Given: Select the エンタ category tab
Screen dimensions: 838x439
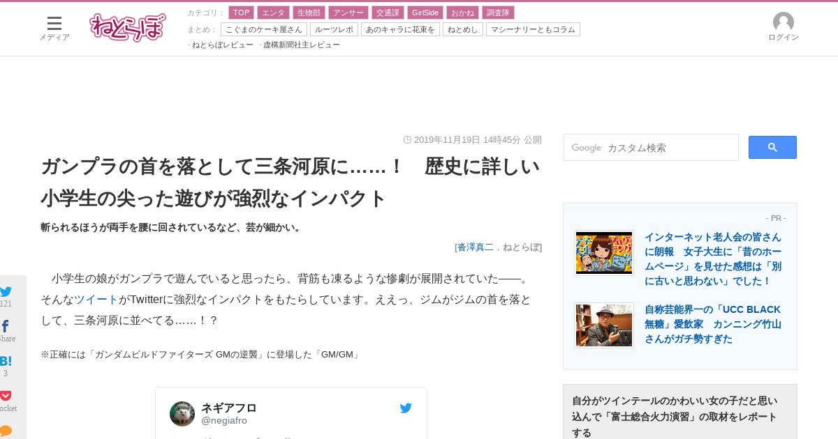Looking at the screenshot, I should coord(273,13).
